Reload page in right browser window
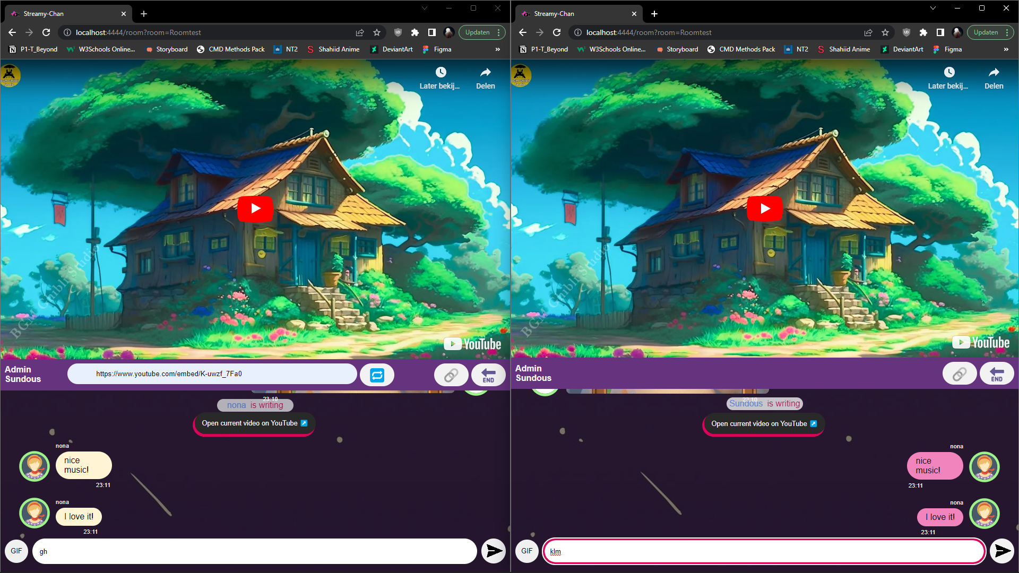Viewport: 1019px width, 573px height. click(x=557, y=32)
